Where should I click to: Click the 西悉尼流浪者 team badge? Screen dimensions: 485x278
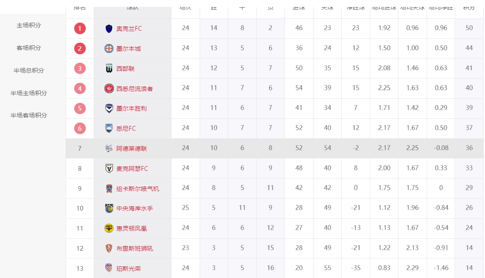(x=109, y=88)
